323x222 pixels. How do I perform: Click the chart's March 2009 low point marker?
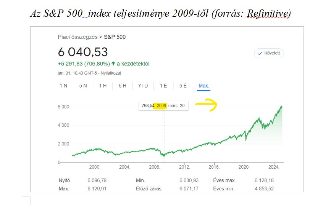click(x=164, y=155)
